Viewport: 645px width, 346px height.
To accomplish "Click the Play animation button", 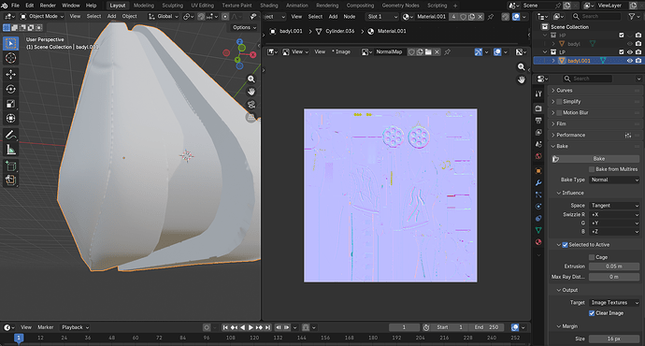I will (x=251, y=327).
